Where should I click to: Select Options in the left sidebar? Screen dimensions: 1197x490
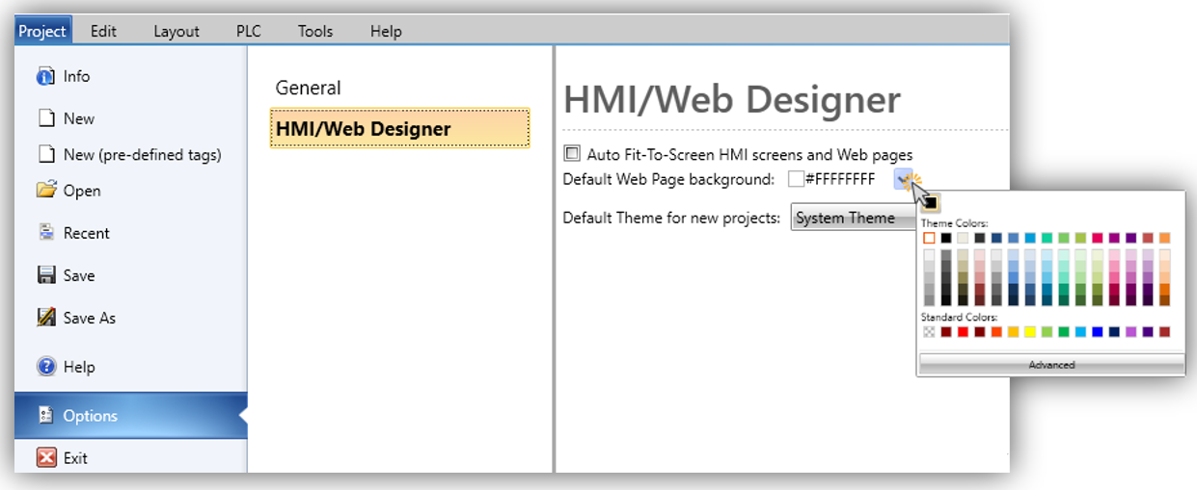(x=130, y=415)
